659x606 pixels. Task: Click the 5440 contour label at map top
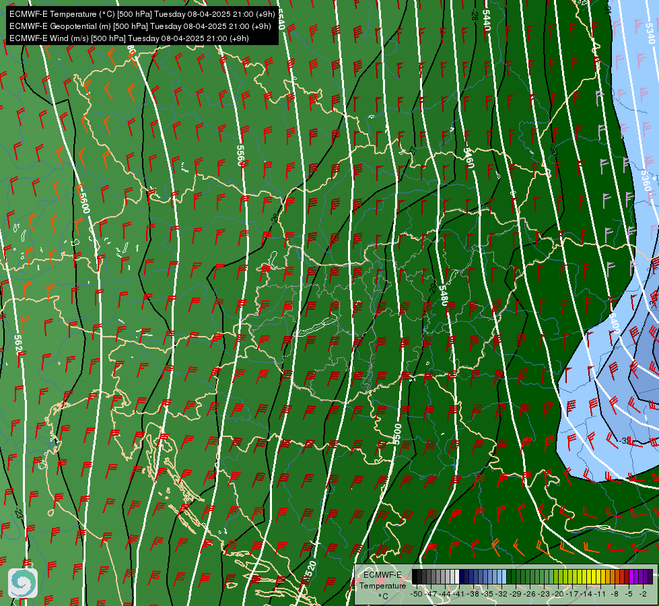pos(486,20)
